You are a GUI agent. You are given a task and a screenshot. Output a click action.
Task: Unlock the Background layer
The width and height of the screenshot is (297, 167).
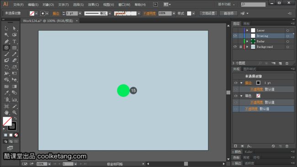pos(240,47)
